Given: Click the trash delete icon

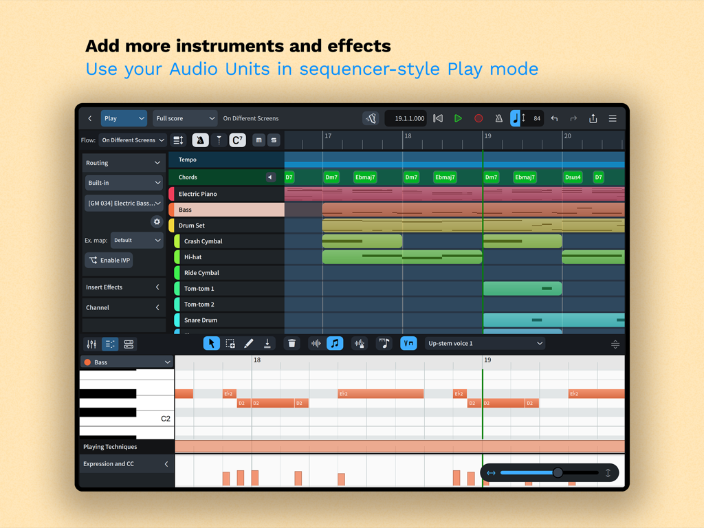Looking at the screenshot, I should [x=291, y=343].
